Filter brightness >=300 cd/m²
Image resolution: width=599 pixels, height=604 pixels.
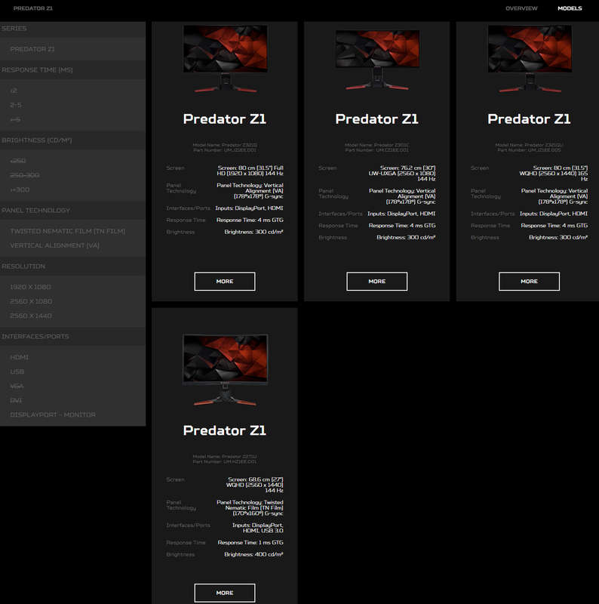click(x=20, y=190)
